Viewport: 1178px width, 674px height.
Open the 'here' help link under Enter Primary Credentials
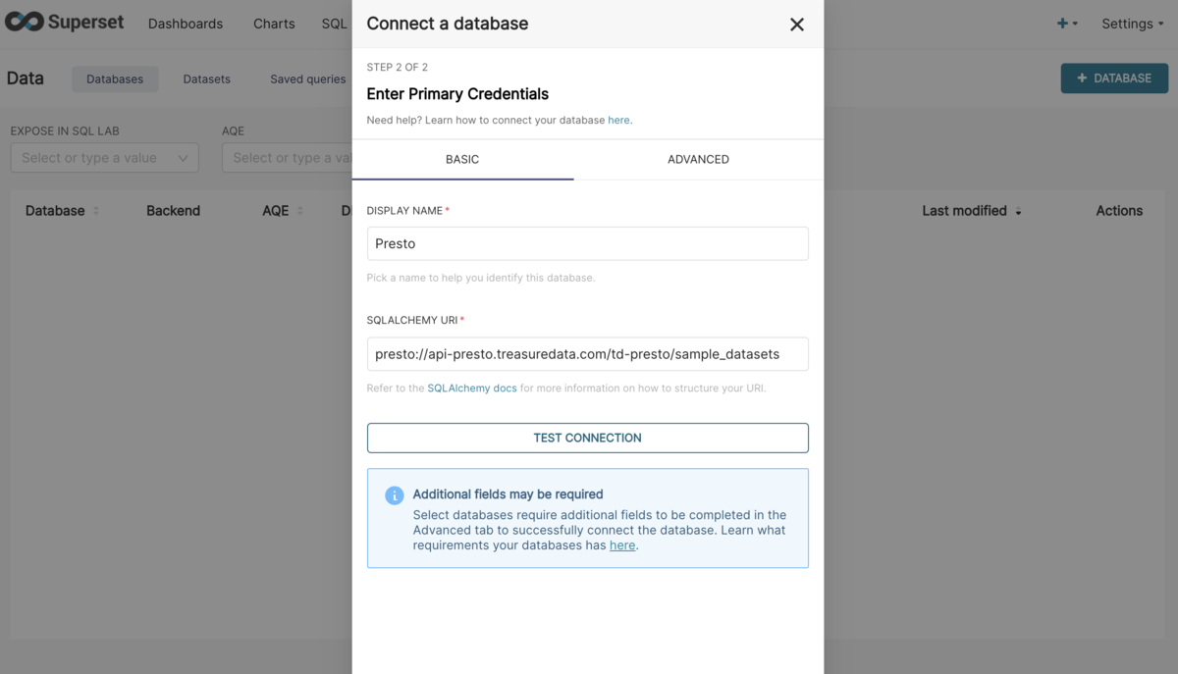point(618,120)
